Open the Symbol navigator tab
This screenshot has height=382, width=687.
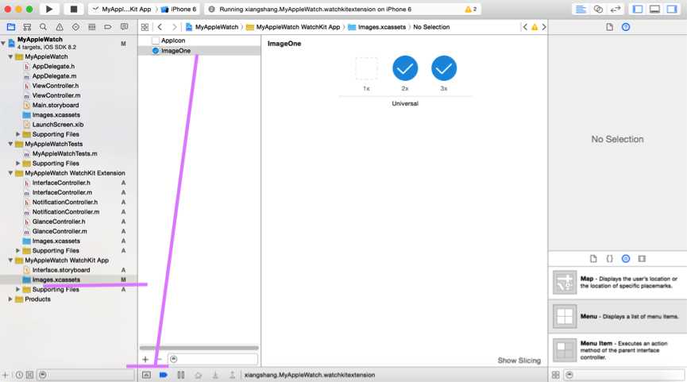[27, 27]
